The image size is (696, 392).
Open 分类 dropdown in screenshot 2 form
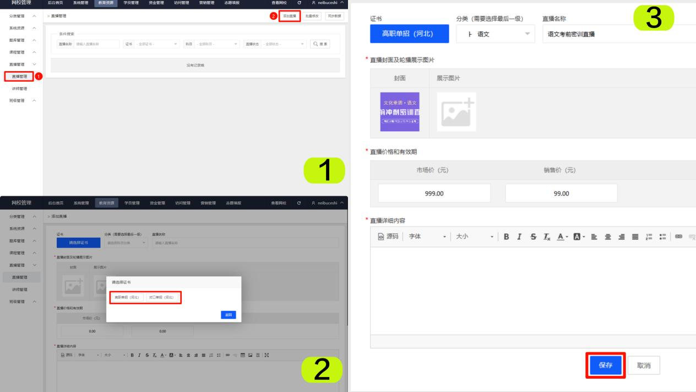[x=126, y=243]
